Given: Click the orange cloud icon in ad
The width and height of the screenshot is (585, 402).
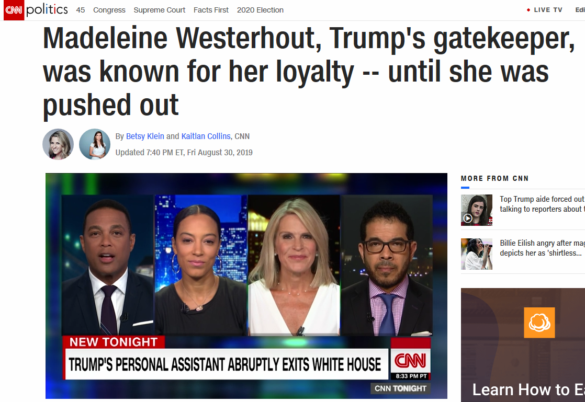Looking at the screenshot, I should (x=539, y=323).
